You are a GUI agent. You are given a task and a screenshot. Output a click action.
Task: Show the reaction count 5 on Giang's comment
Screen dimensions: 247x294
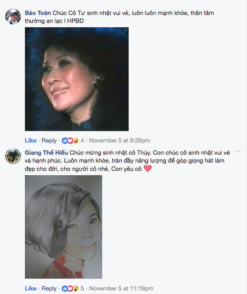(x=82, y=288)
